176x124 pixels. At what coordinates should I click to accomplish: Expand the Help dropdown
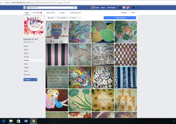click(133, 13)
